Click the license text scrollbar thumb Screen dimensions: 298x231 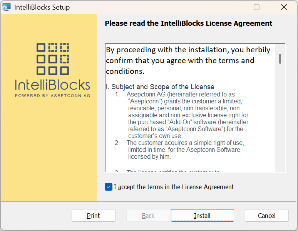(280, 58)
